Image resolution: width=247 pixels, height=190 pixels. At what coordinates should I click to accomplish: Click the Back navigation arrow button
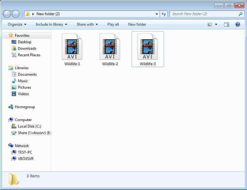7,14
